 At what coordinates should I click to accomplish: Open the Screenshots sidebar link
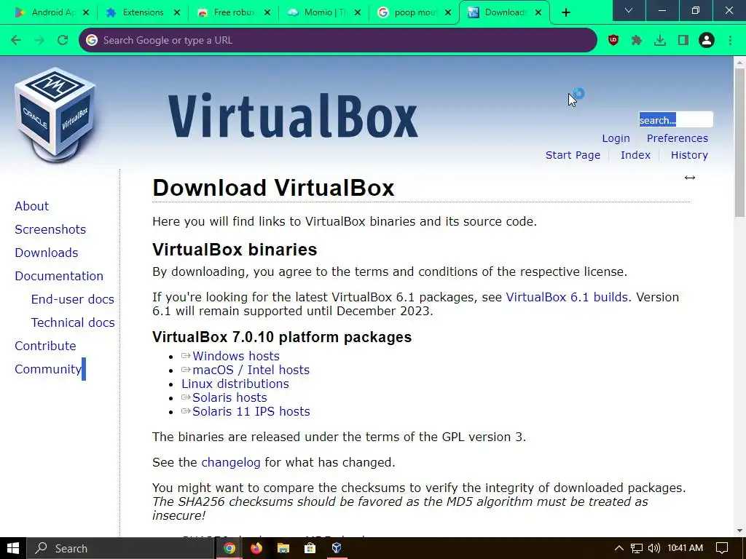tap(50, 229)
